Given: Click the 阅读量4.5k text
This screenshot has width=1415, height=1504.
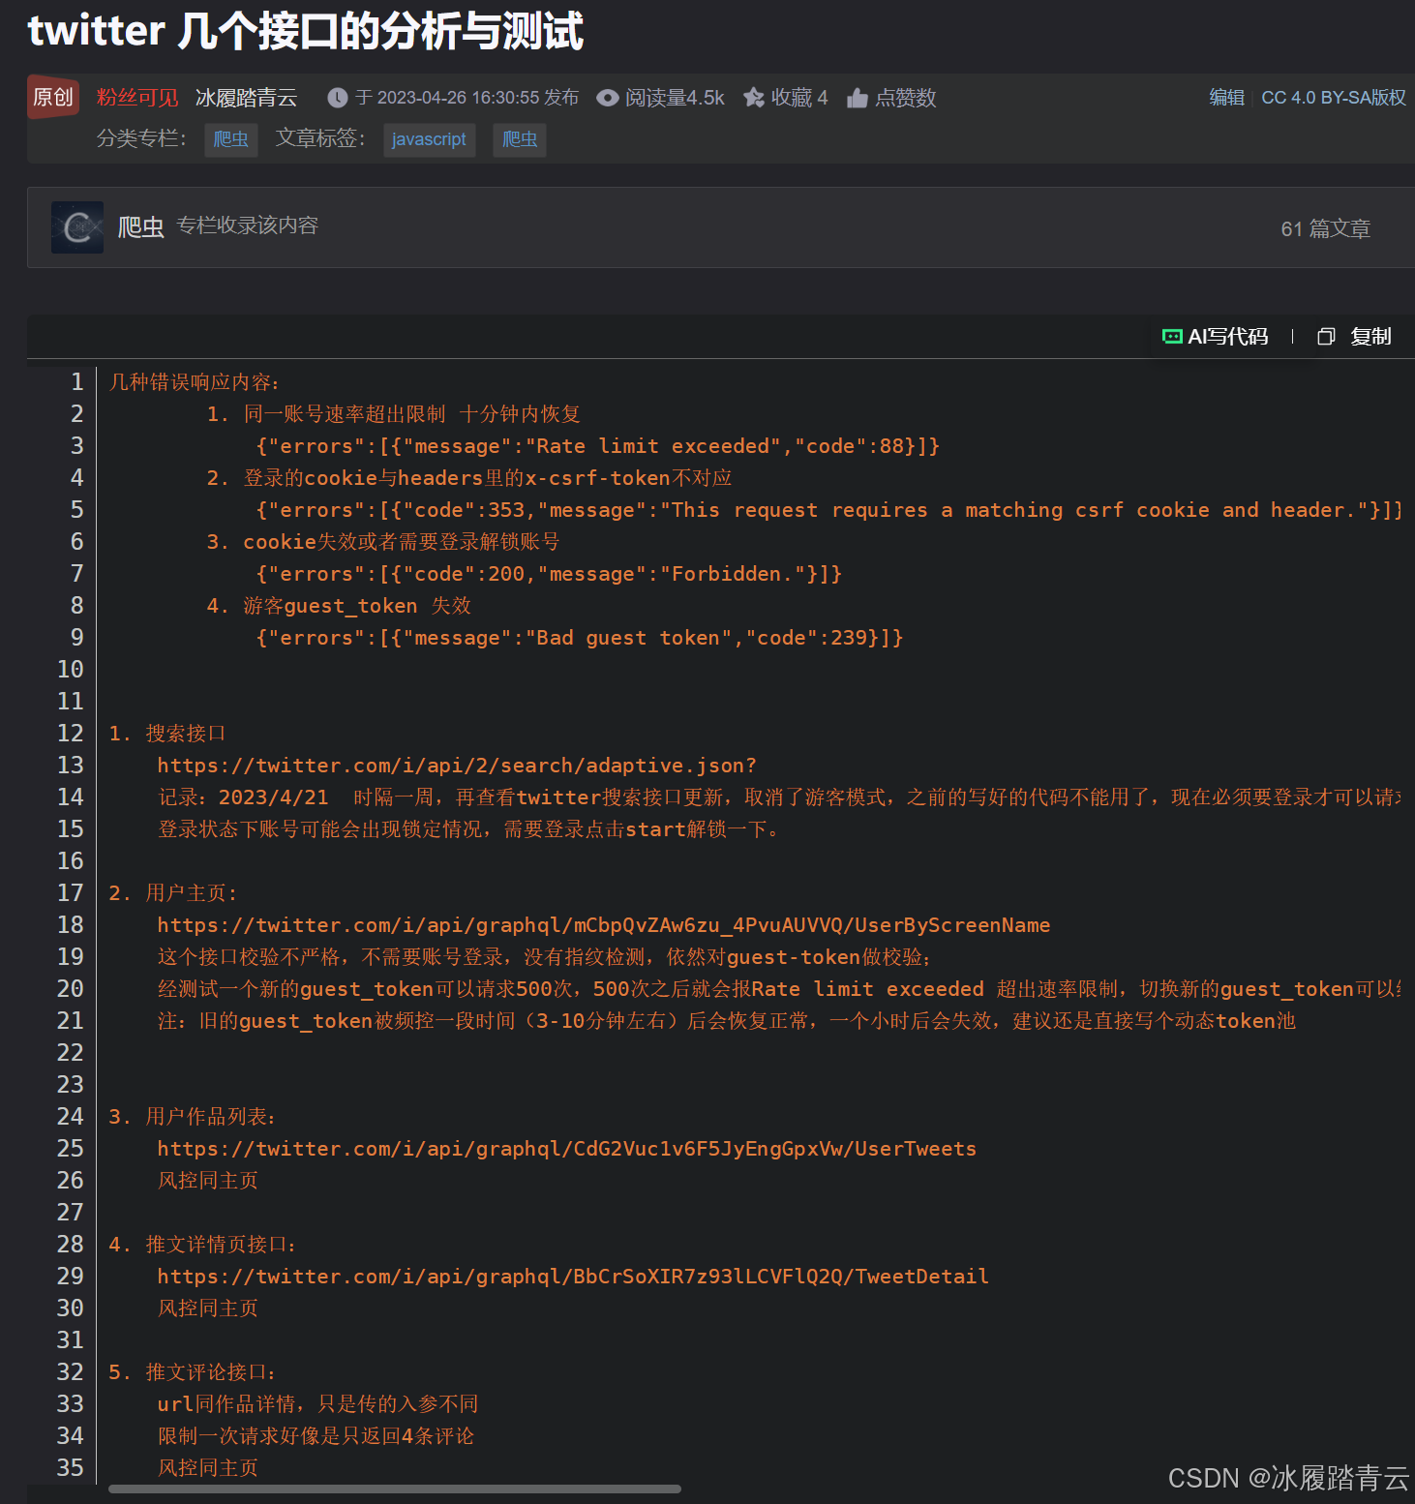Looking at the screenshot, I should coord(675,98).
